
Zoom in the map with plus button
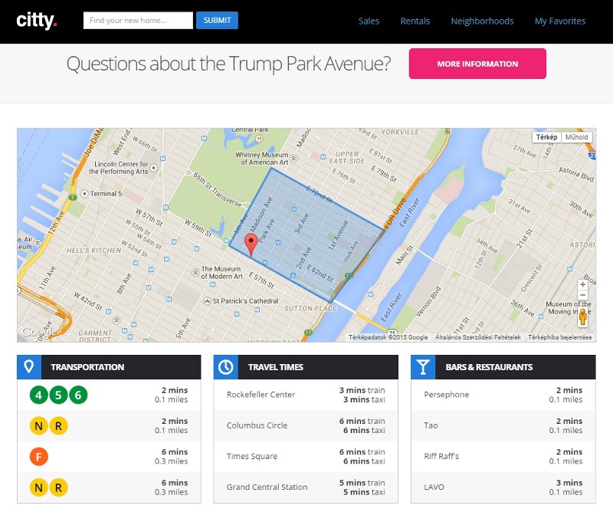pos(582,285)
